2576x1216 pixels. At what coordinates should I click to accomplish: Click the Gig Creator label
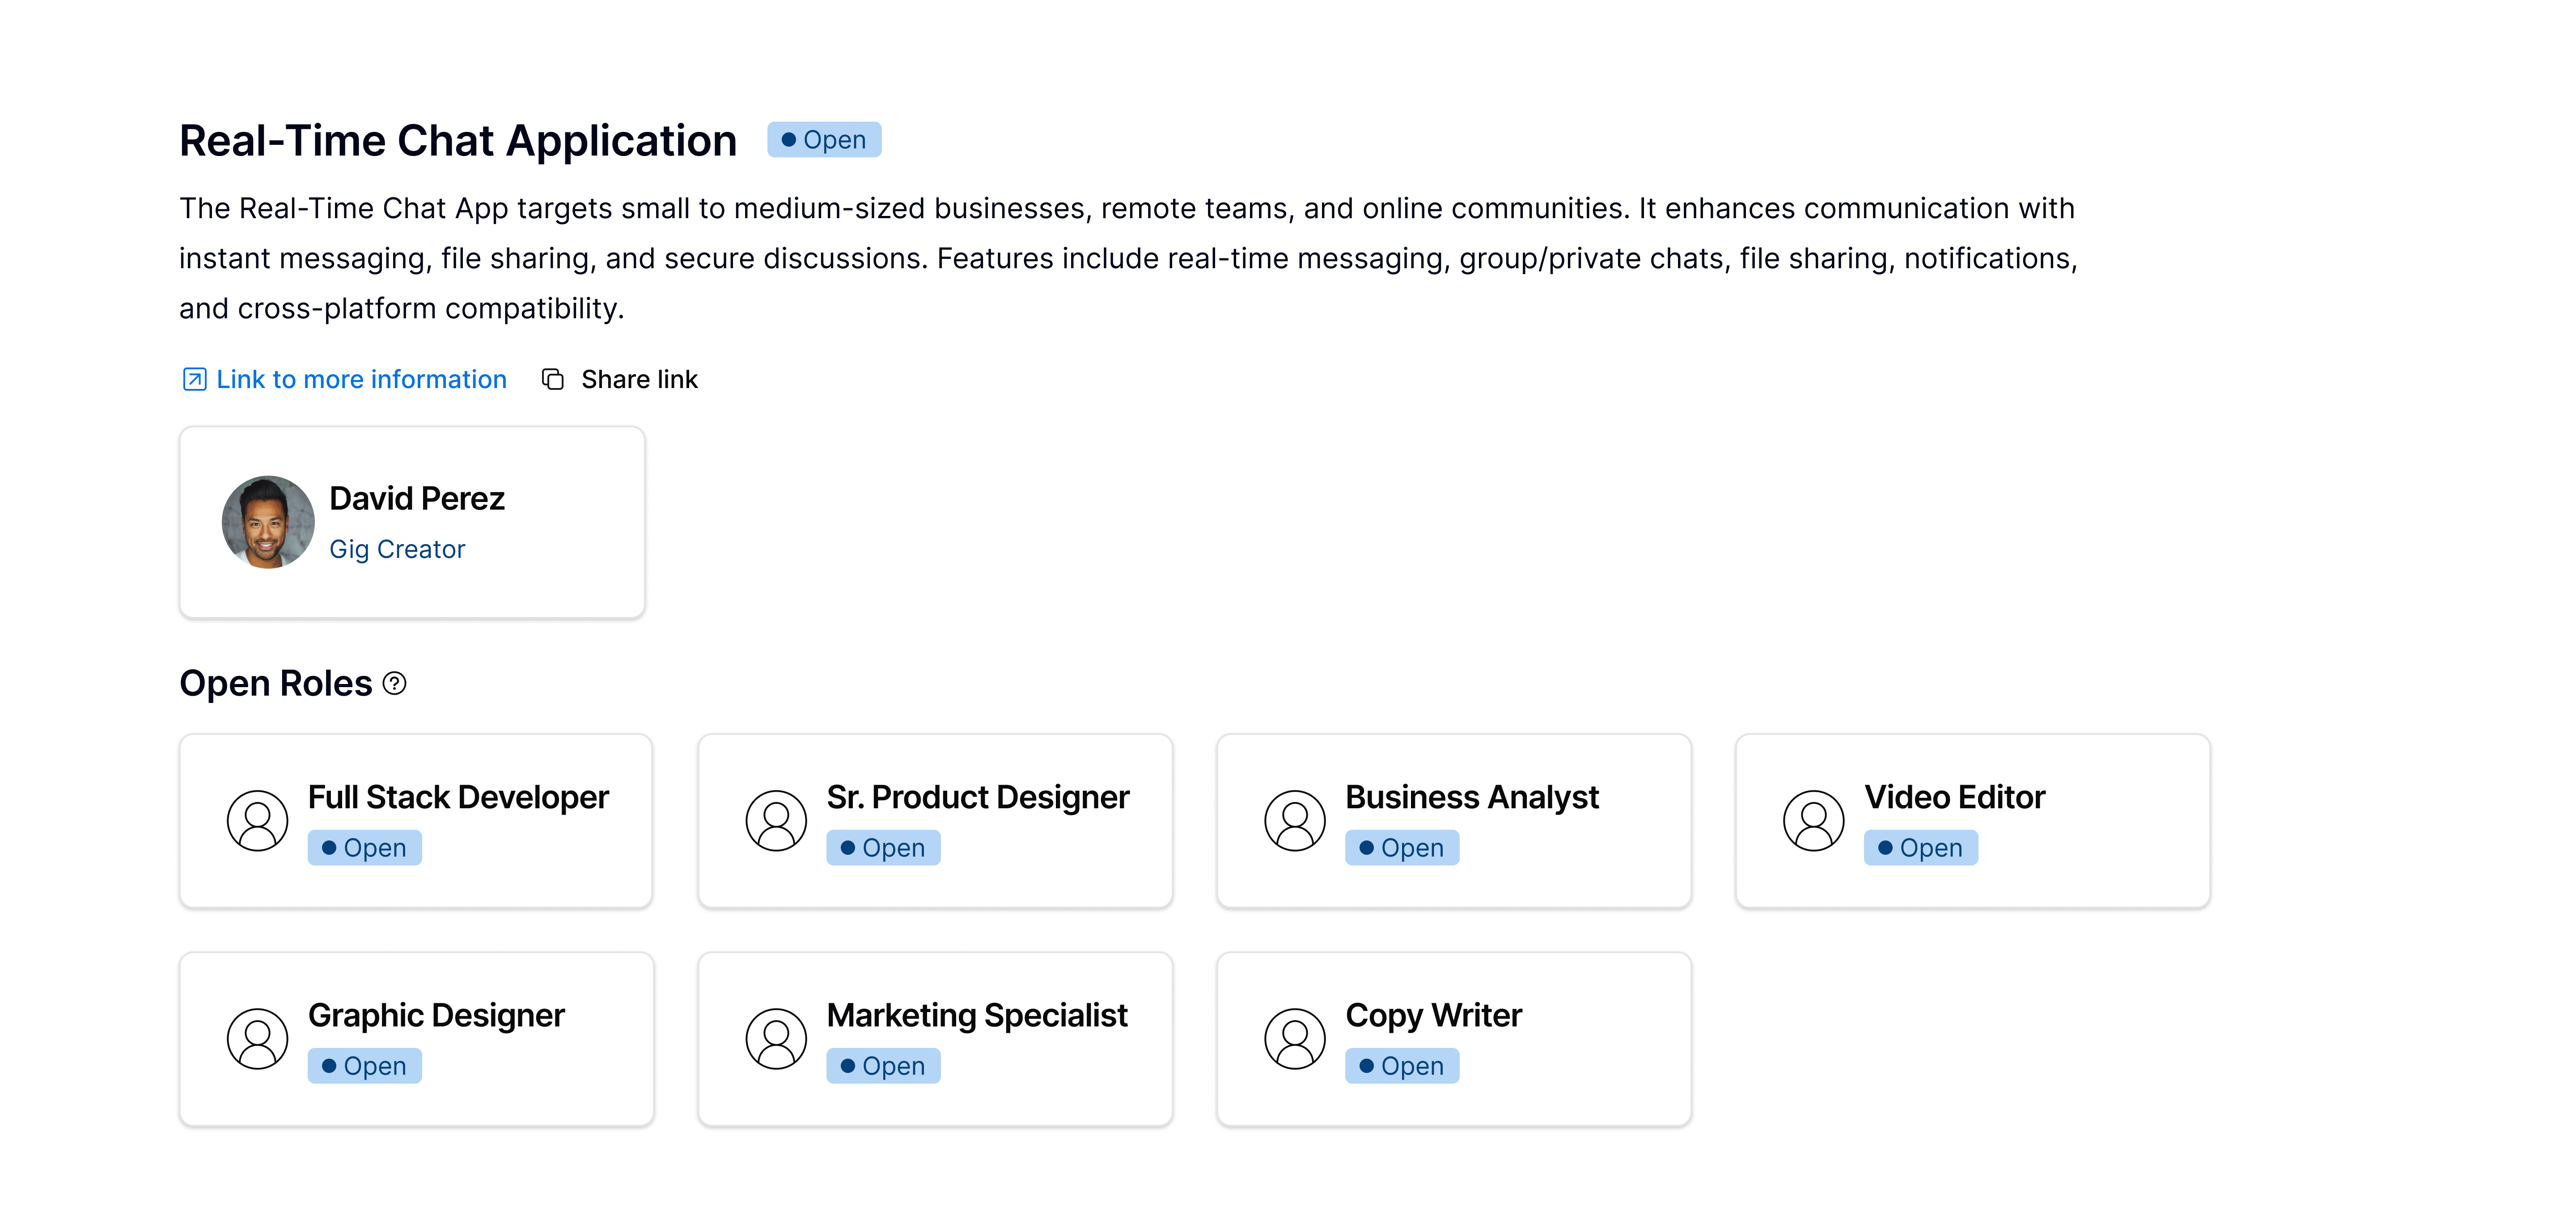pyautogui.click(x=397, y=549)
